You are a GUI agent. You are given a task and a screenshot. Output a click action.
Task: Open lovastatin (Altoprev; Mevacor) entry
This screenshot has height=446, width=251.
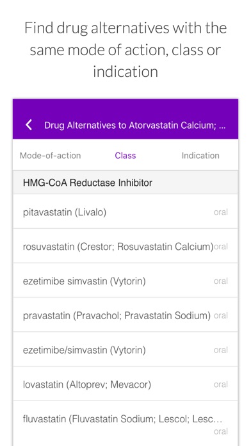pyautogui.click(x=125, y=384)
